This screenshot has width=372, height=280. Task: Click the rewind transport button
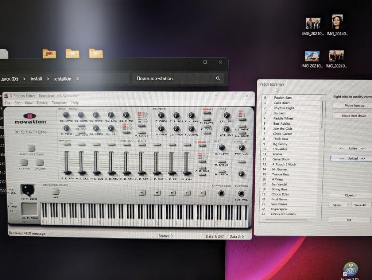pos(142,193)
